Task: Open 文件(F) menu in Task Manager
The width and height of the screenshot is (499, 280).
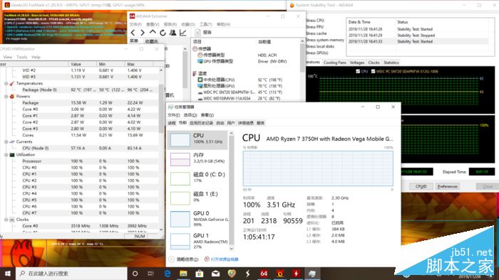Action: pos(174,115)
